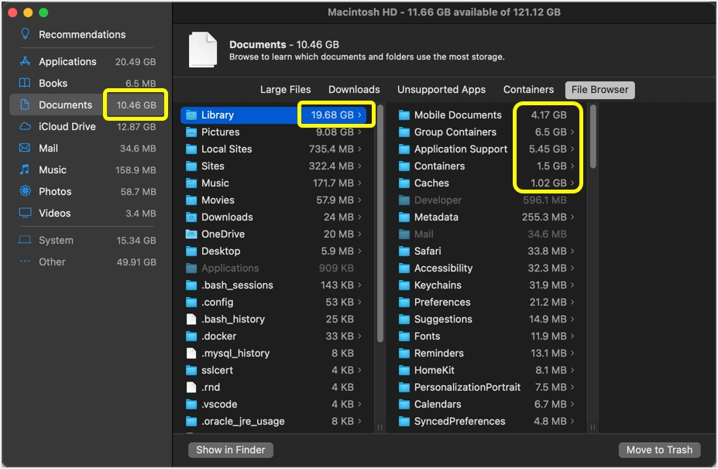Screen dimensions: 718x469
Task: Click the Mobile Documents folder icon
Action: (404, 115)
